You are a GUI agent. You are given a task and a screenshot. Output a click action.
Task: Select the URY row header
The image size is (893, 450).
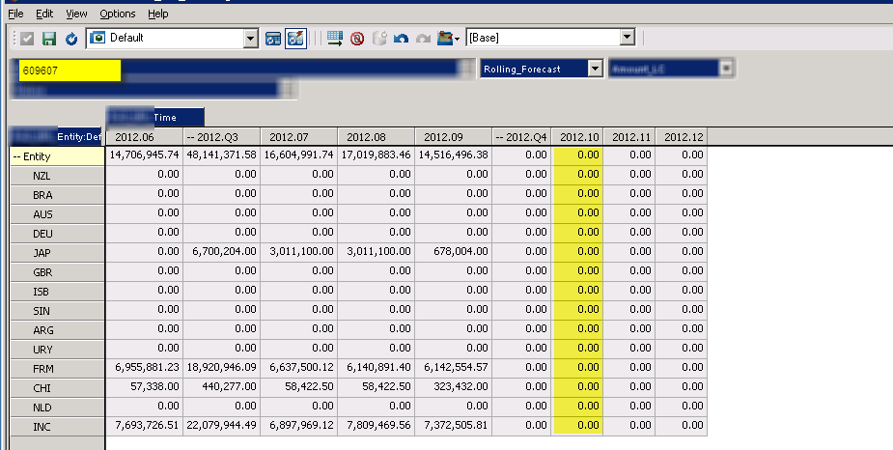coord(57,351)
